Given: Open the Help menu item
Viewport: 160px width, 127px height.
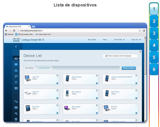Looking at the screenshot, I should pyautogui.click(x=105, y=40).
